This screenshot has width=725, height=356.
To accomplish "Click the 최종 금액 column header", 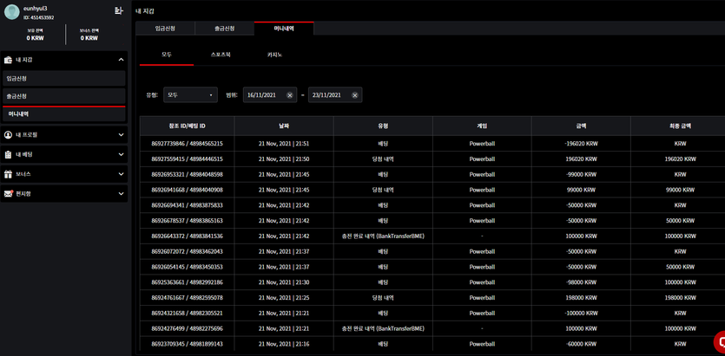I will (x=680, y=126).
